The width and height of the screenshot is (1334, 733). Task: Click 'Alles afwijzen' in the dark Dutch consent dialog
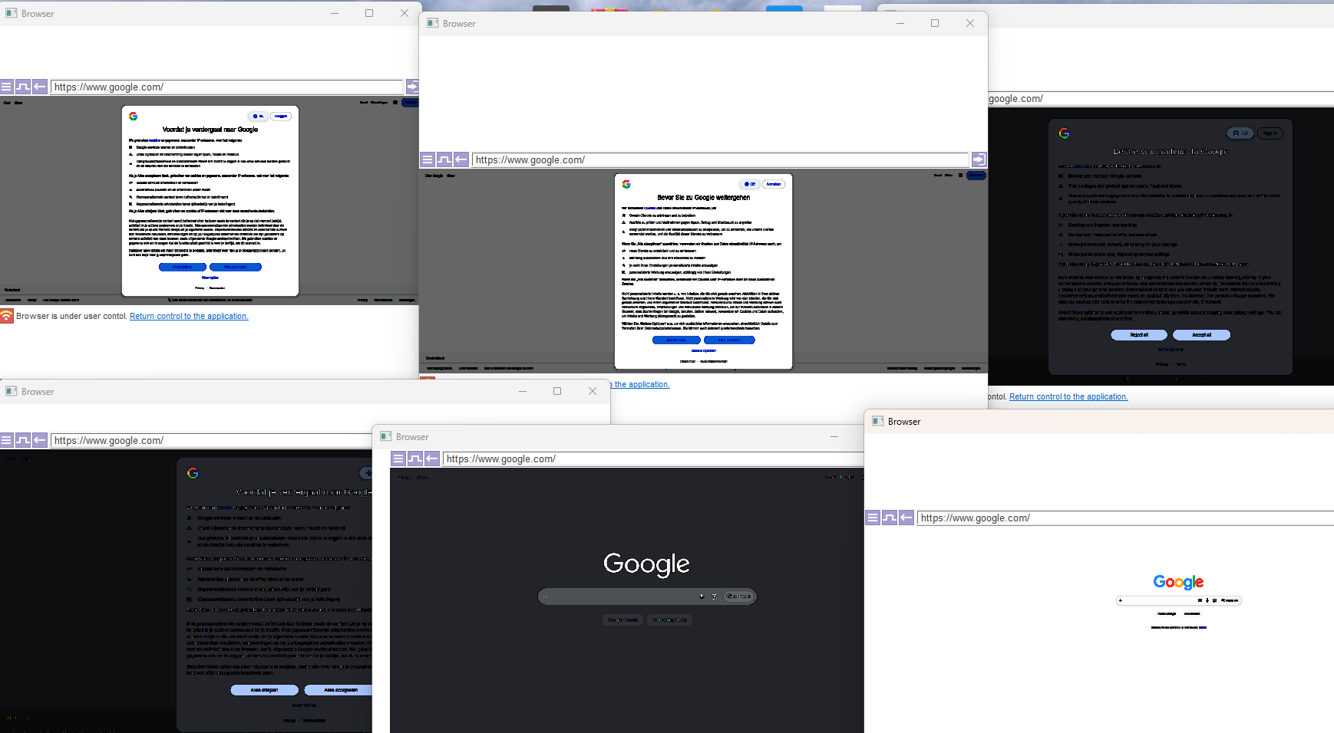point(265,690)
